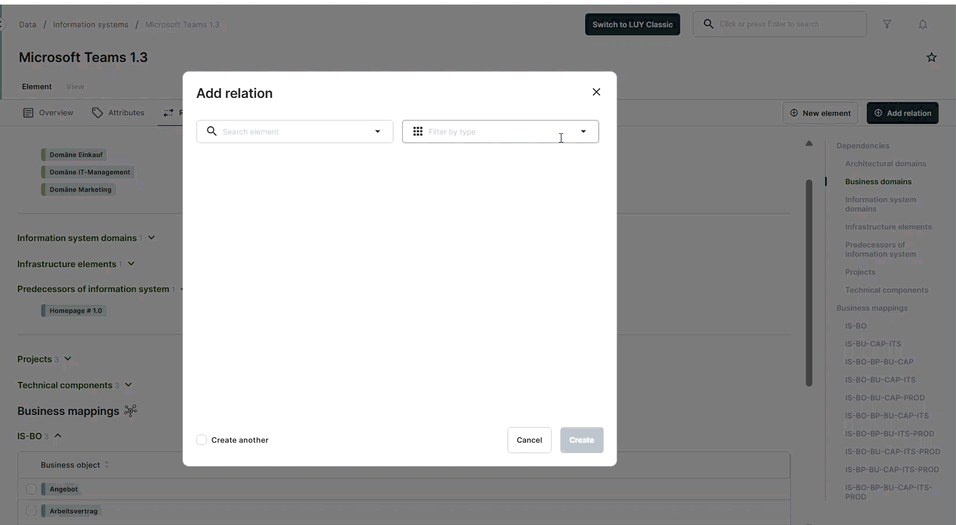Jump to IS-BO-BP-BU-ITS-PROD sidebar item

pyautogui.click(x=889, y=433)
